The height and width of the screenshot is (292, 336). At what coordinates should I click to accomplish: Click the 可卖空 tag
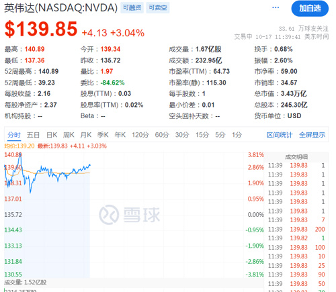158,7
